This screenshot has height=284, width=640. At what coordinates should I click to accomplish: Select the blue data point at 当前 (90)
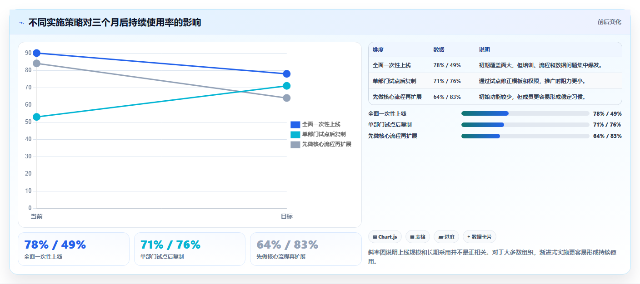pos(37,53)
